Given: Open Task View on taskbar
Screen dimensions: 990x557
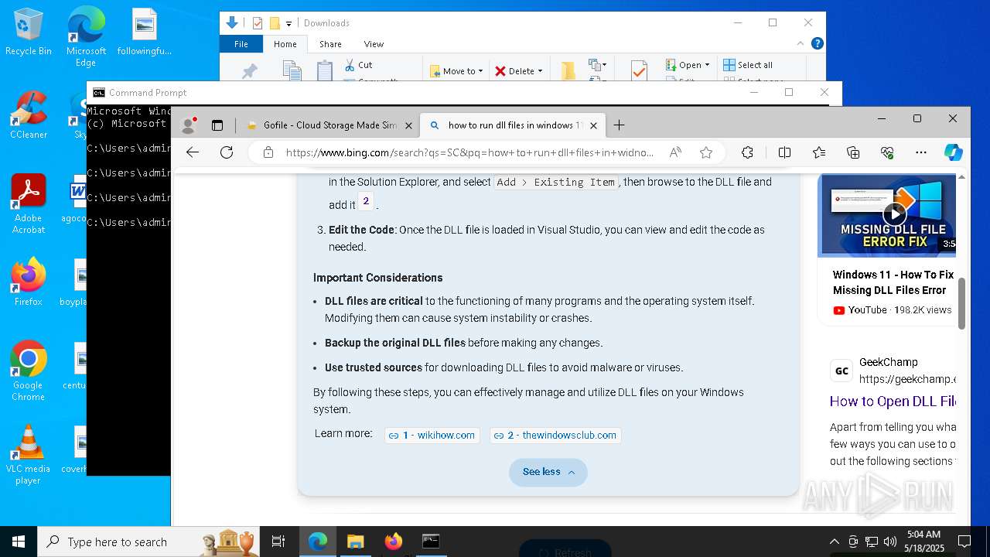Looking at the screenshot, I should pyautogui.click(x=278, y=542).
